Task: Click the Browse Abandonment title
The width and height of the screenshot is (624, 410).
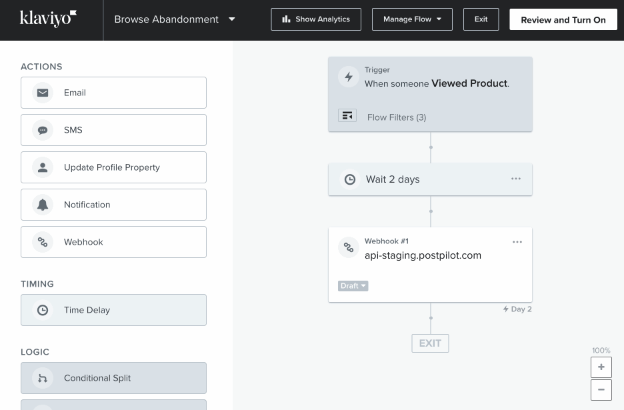Action: [x=167, y=19]
